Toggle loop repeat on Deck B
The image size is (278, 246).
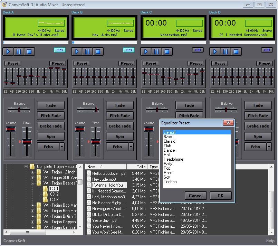pyautogui.click(x=129, y=50)
